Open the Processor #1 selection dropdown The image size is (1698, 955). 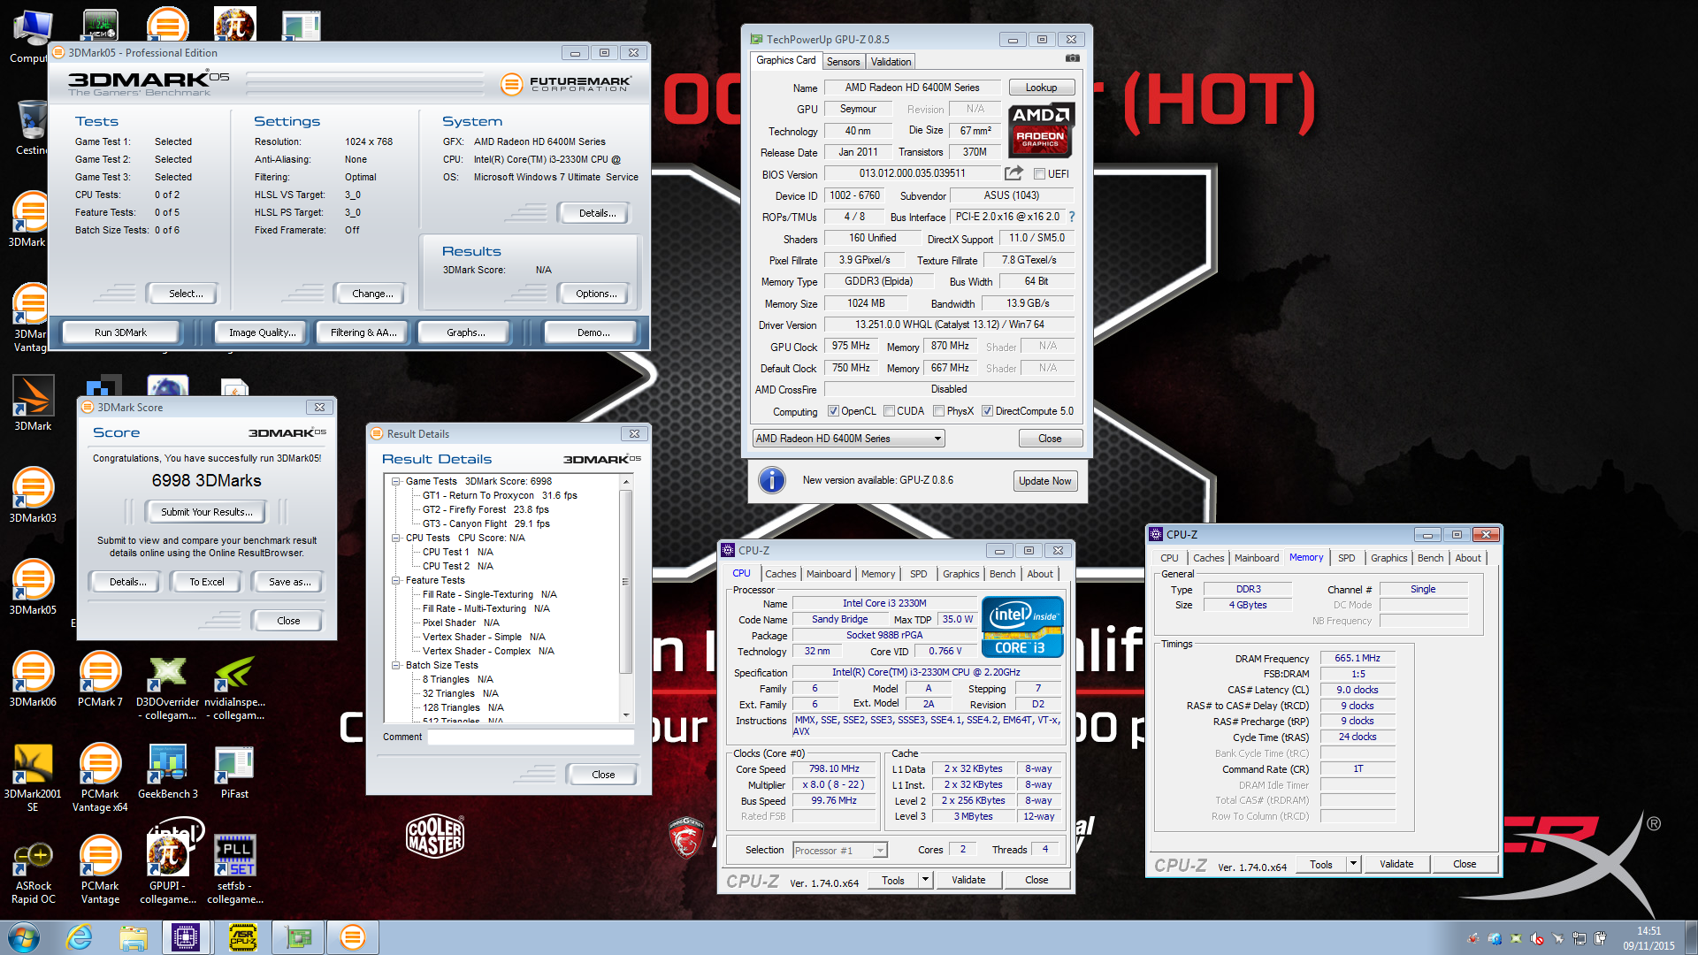839,851
